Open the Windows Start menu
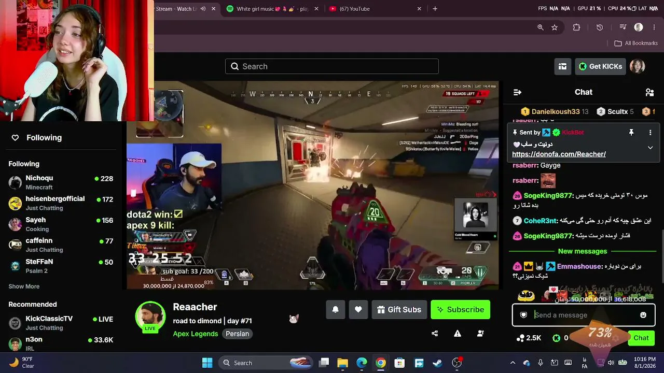The width and height of the screenshot is (664, 373). (x=207, y=363)
